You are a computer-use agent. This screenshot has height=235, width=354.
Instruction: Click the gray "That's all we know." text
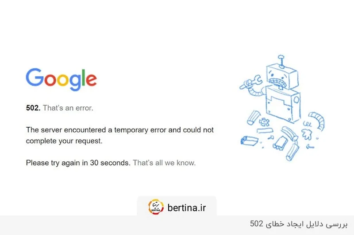click(164, 163)
